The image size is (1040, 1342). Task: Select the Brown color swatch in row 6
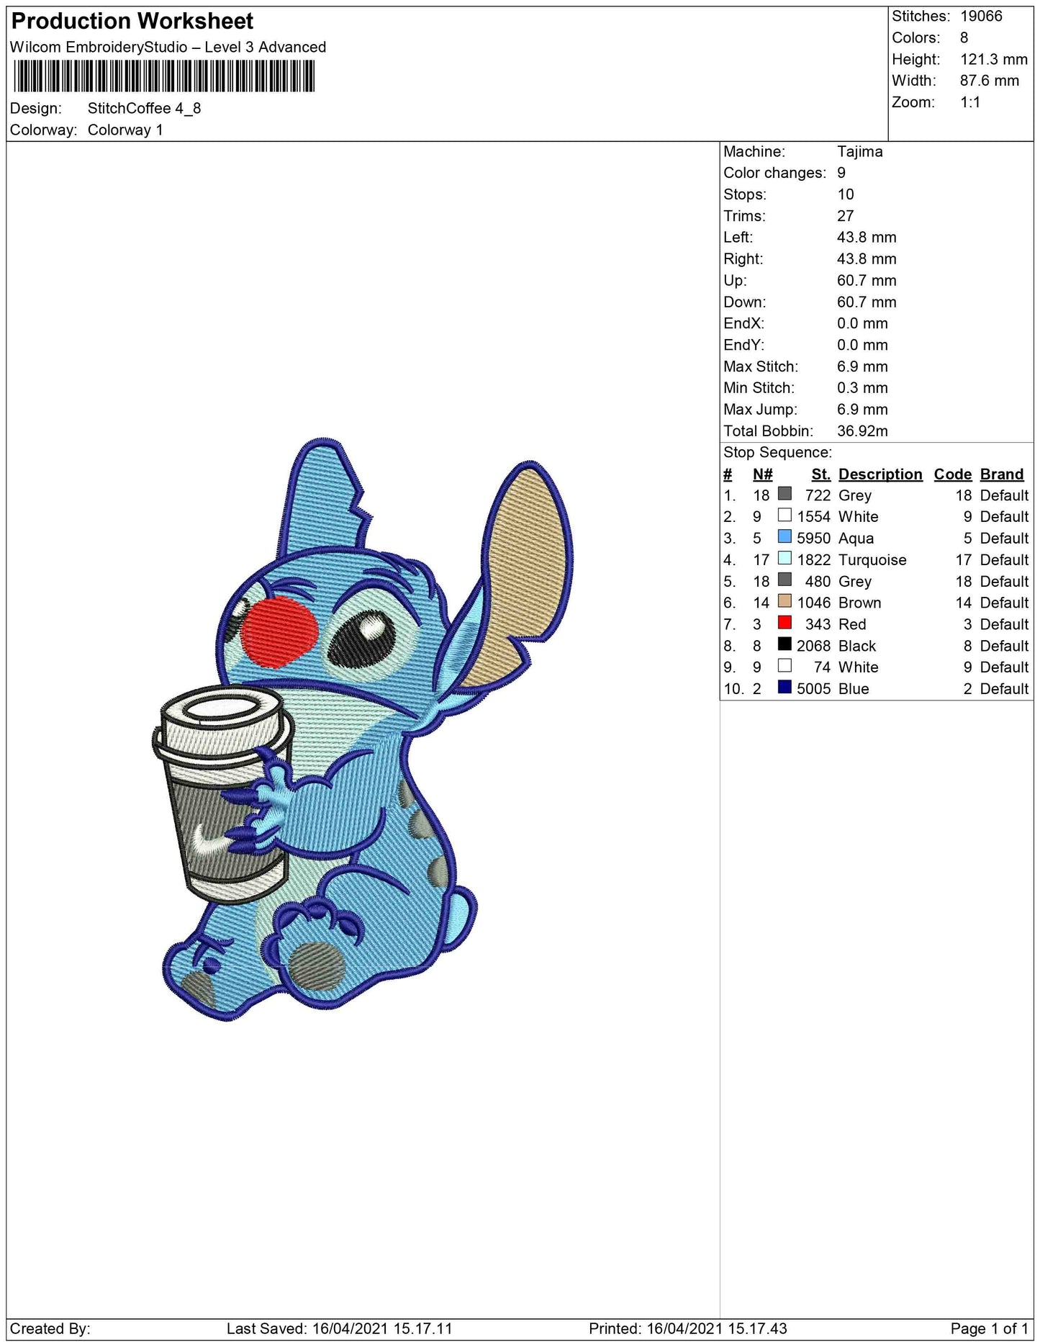pyautogui.click(x=784, y=602)
